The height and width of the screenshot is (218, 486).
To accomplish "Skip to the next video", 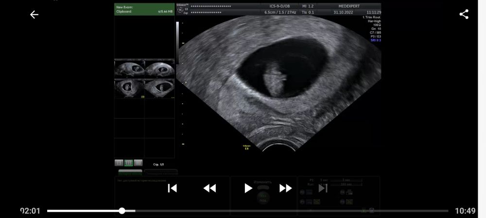I will point(323,188).
